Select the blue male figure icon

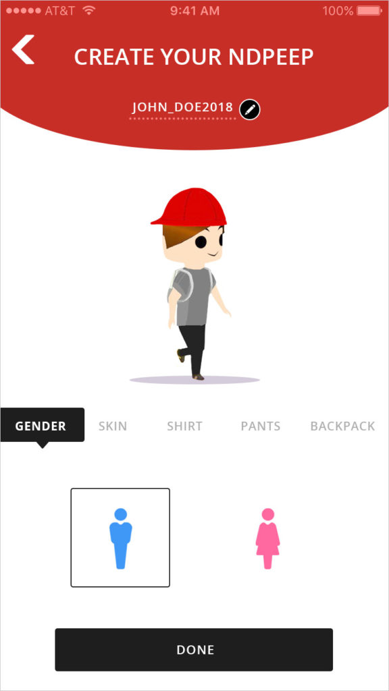click(120, 538)
